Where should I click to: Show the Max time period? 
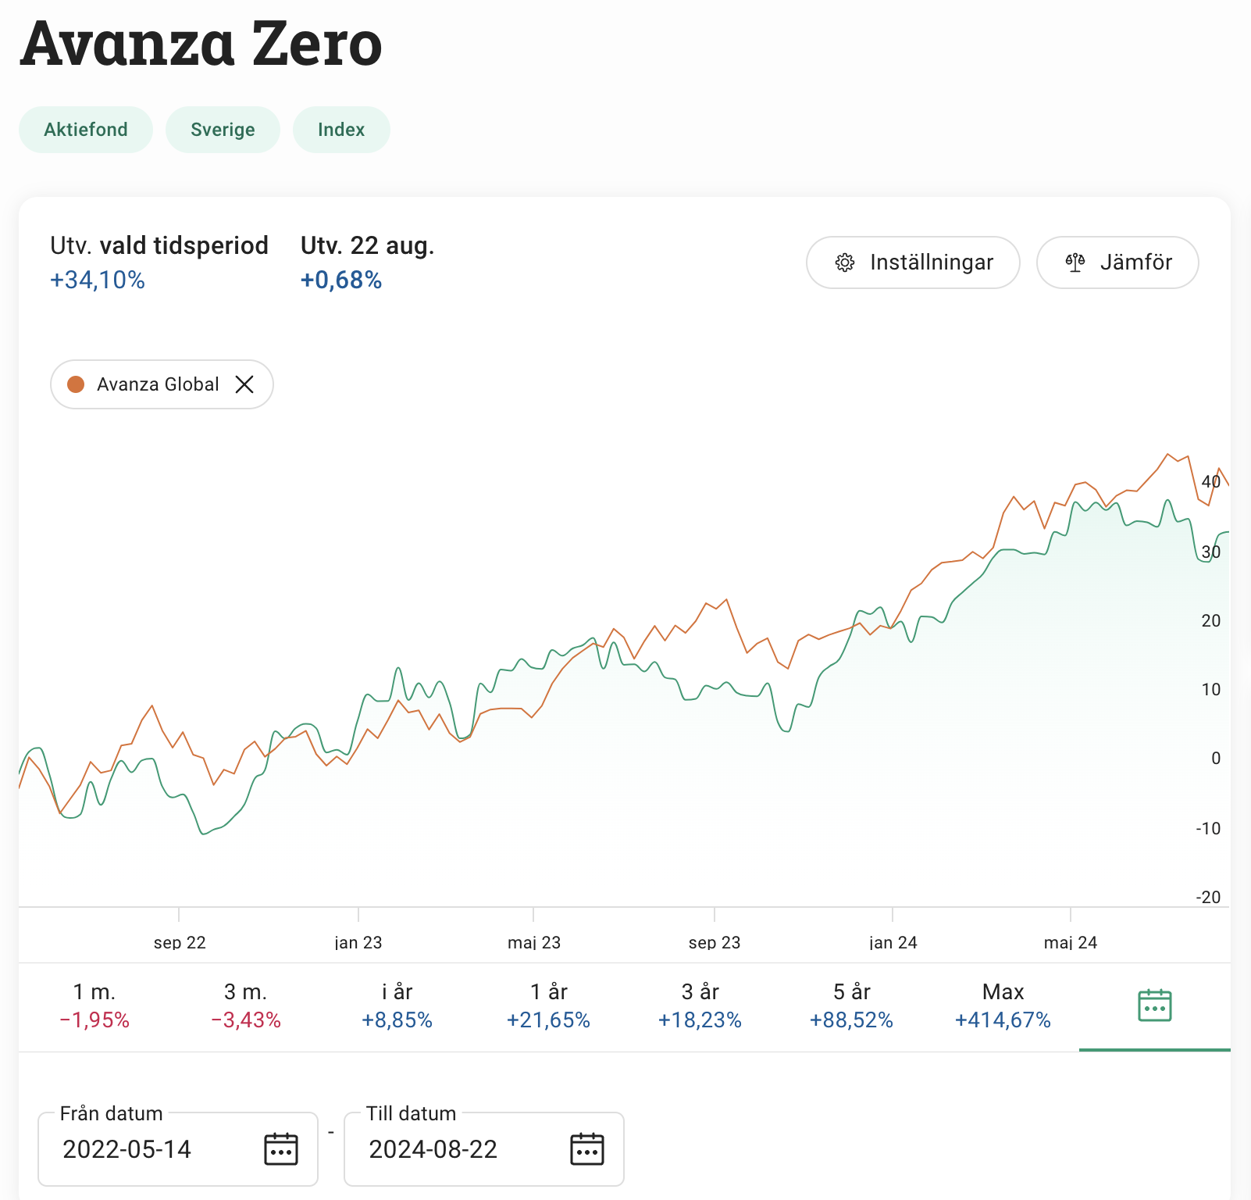tap(1003, 1005)
